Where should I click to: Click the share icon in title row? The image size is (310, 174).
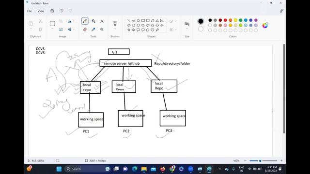click(281, 11)
